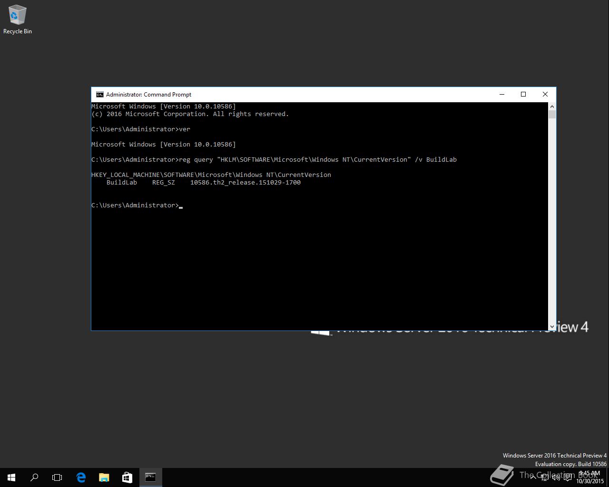Select the Command Prompt taskbar button
Screen dimensions: 609x487
coord(150,477)
